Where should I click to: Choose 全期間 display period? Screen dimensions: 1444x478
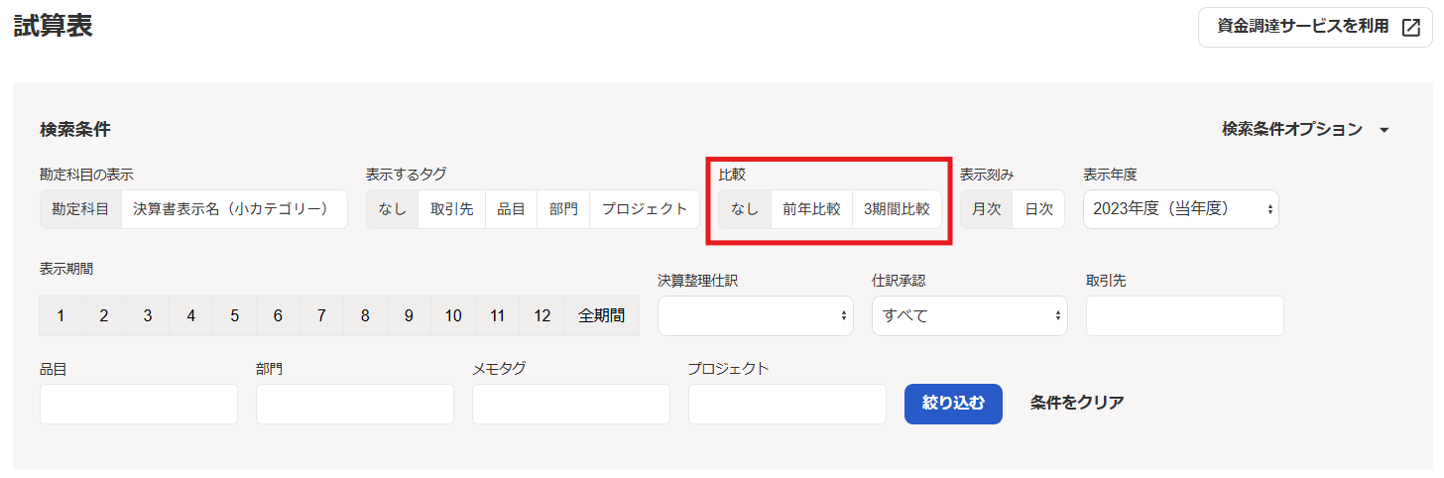point(602,316)
